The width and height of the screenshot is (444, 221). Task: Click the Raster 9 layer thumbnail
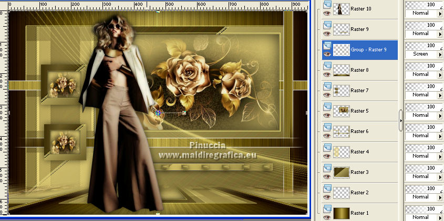coord(341,29)
